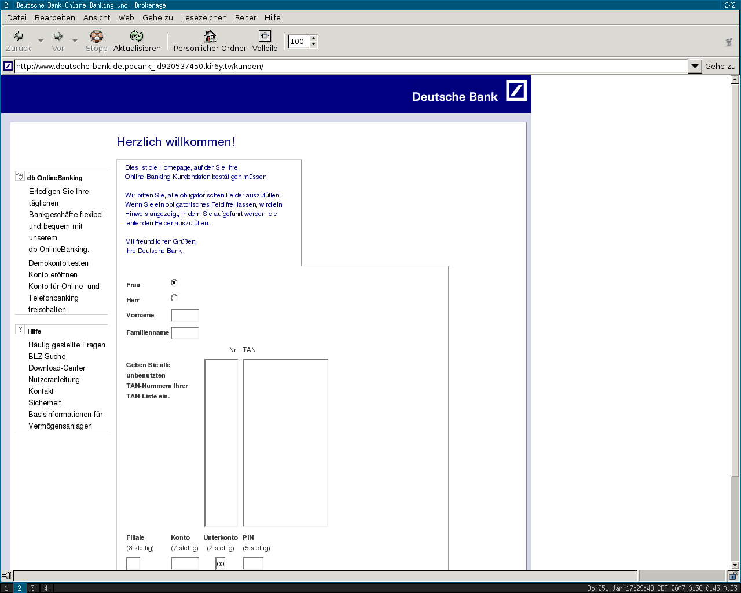Click the Unterkonto field containing 00

(220, 563)
